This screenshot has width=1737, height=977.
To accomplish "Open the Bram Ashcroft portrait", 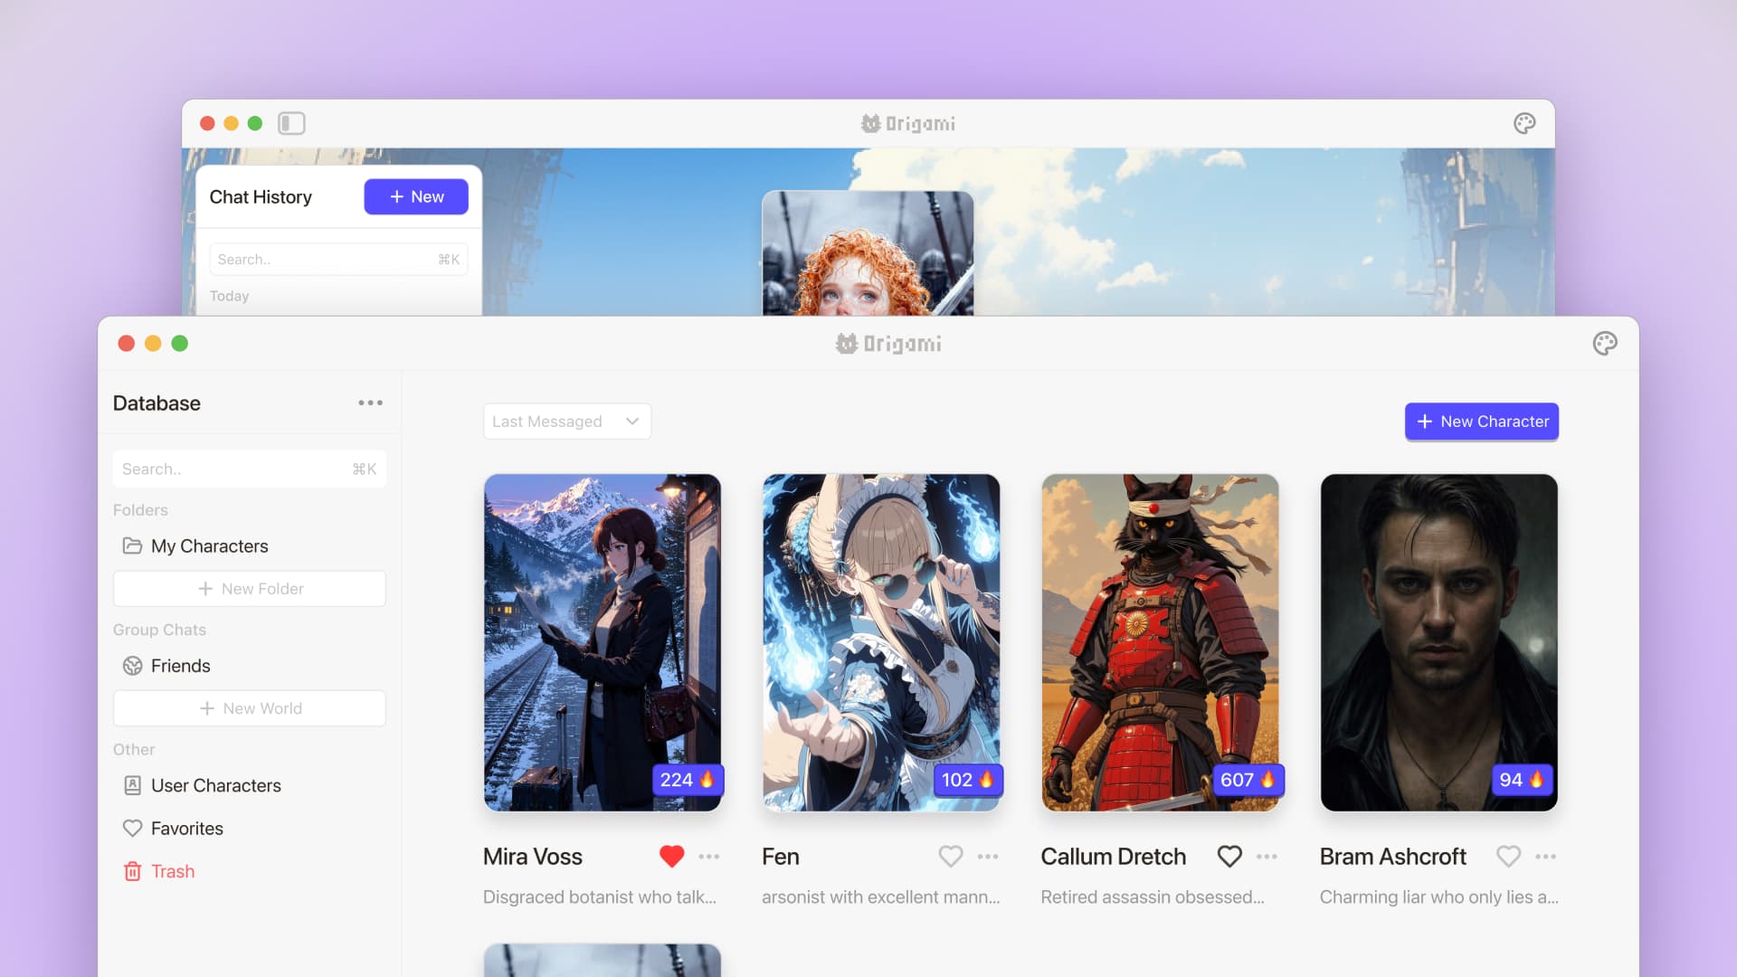I will [x=1439, y=642].
